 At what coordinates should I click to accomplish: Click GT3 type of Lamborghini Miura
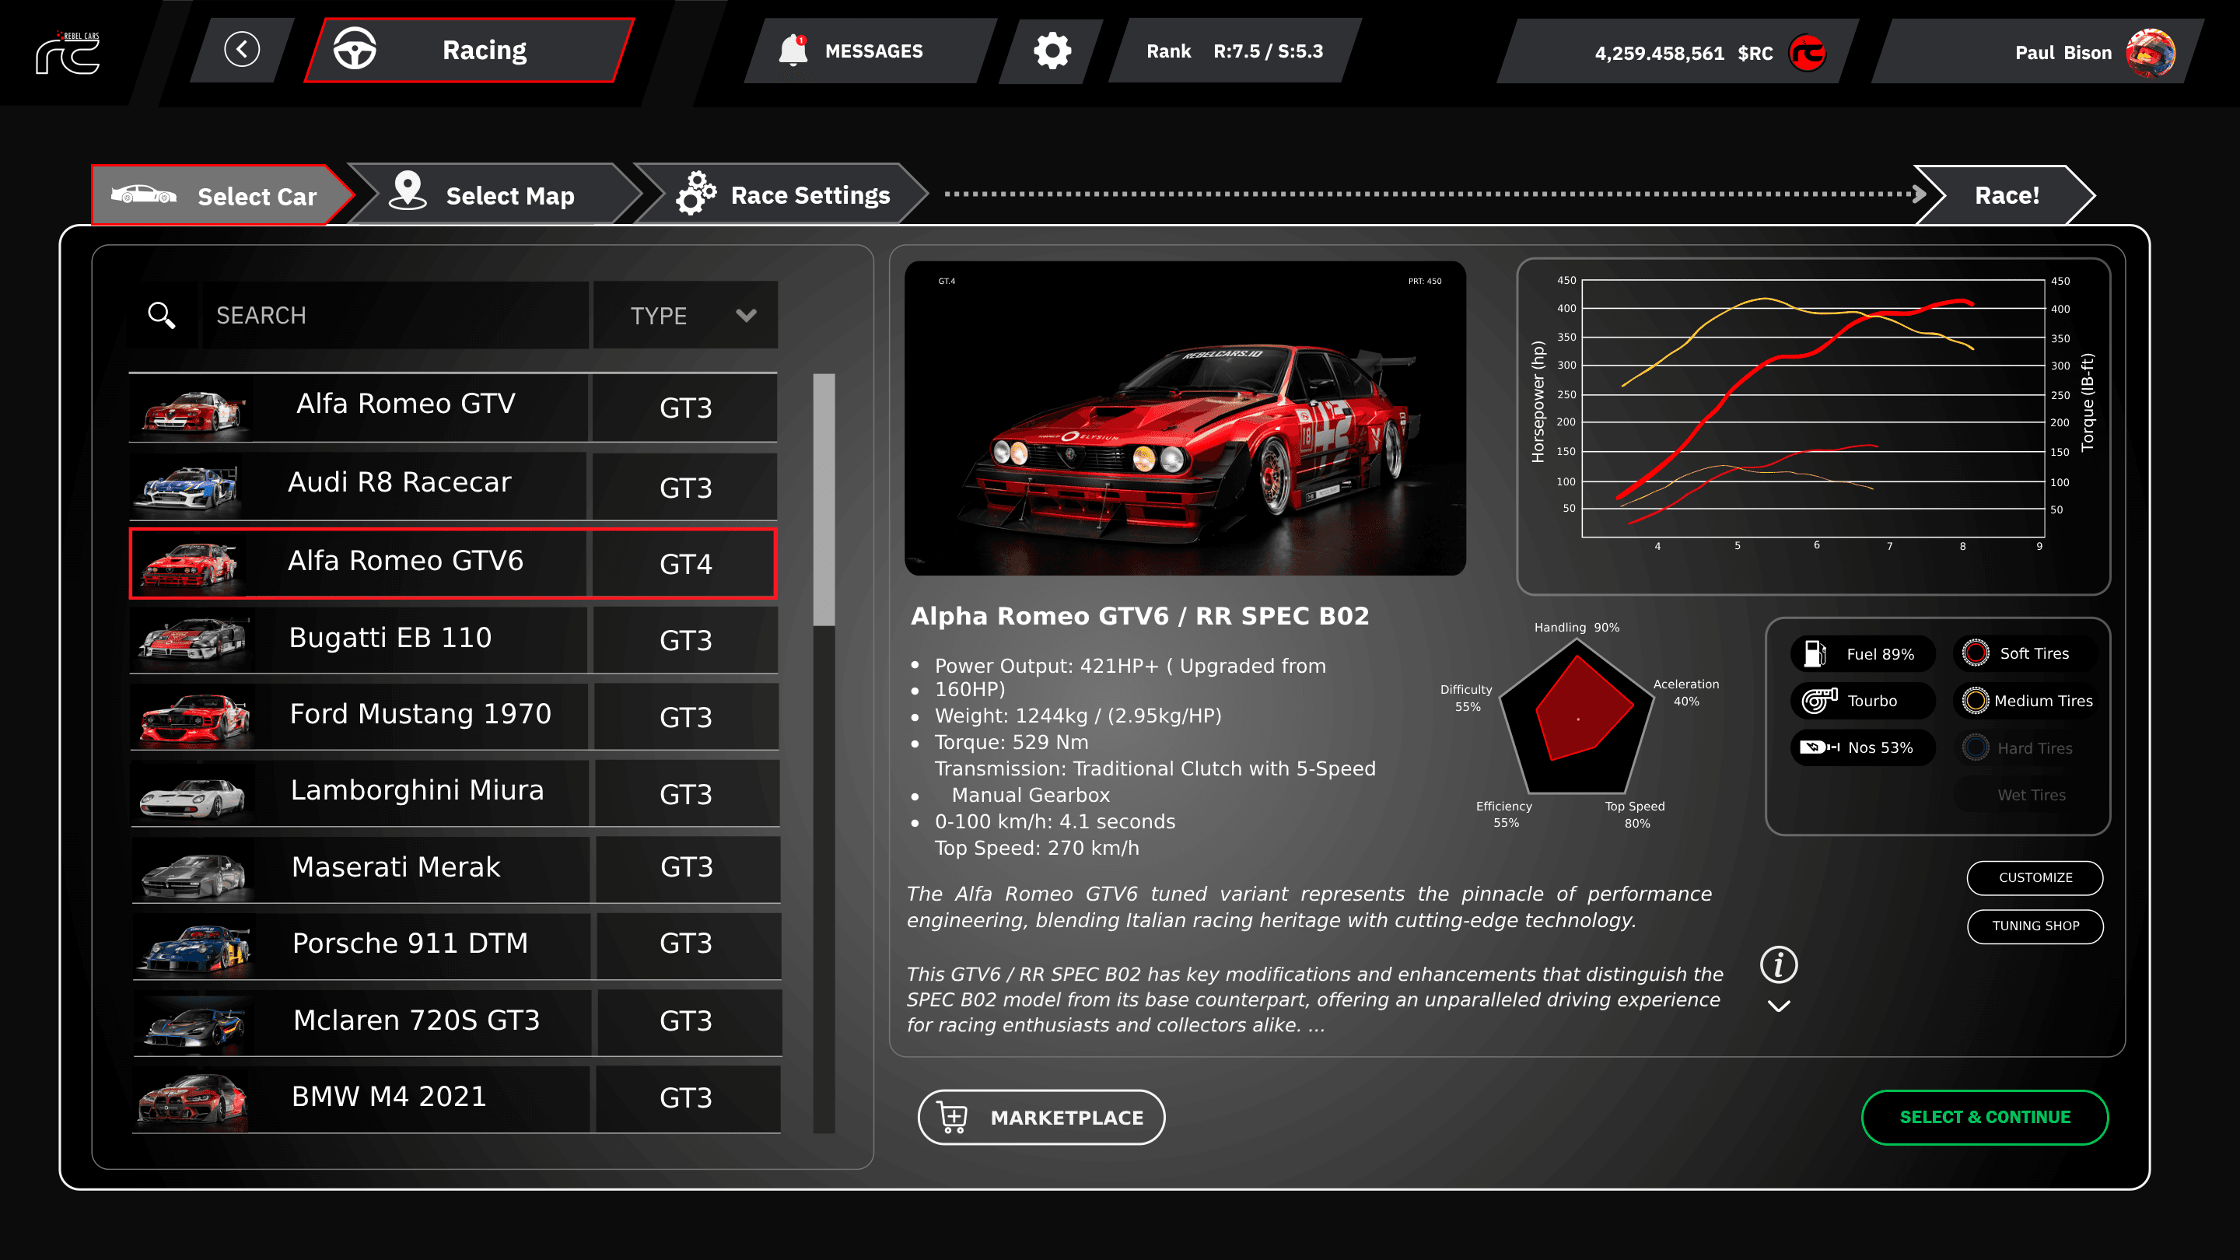coord(686,793)
